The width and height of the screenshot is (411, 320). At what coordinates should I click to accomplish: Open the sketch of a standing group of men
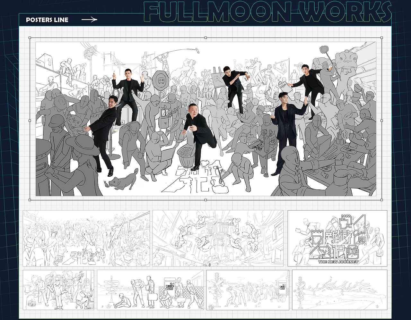click(58, 290)
